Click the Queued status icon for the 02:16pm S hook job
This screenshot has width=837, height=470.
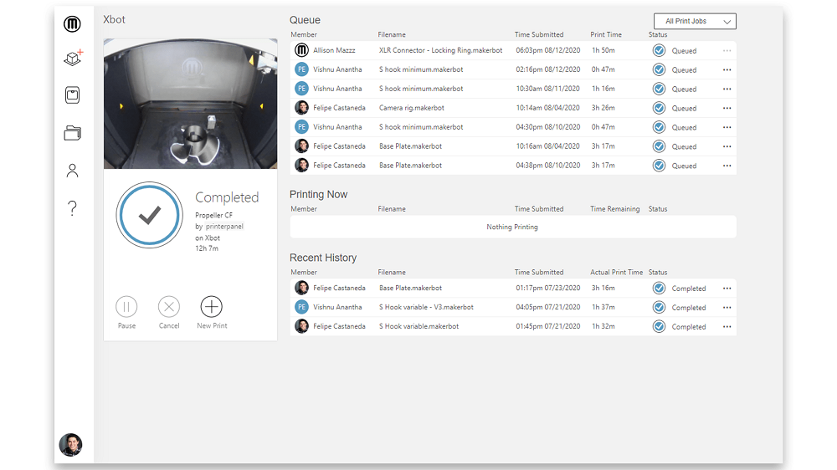(x=660, y=70)
